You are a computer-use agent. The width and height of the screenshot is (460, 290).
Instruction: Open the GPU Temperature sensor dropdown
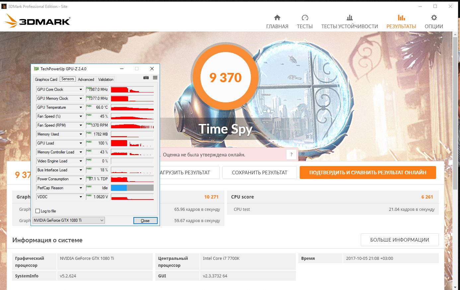81,107
